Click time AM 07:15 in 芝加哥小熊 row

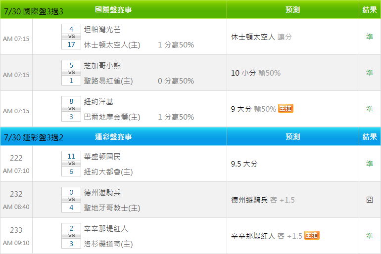(16, 75)
